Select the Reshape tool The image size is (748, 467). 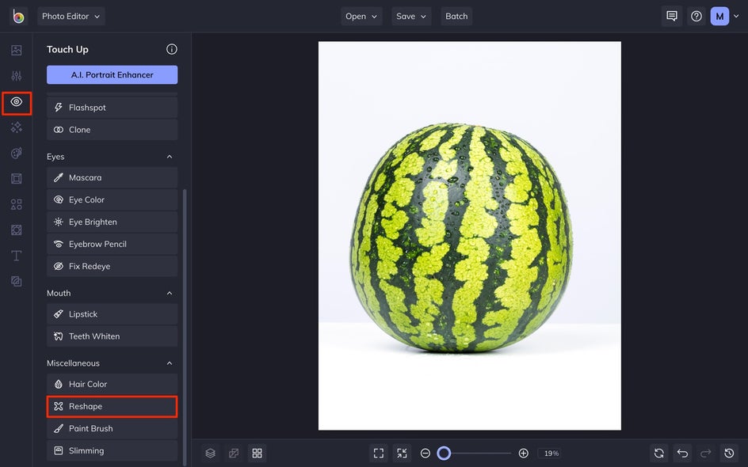(x=112, y=407)
